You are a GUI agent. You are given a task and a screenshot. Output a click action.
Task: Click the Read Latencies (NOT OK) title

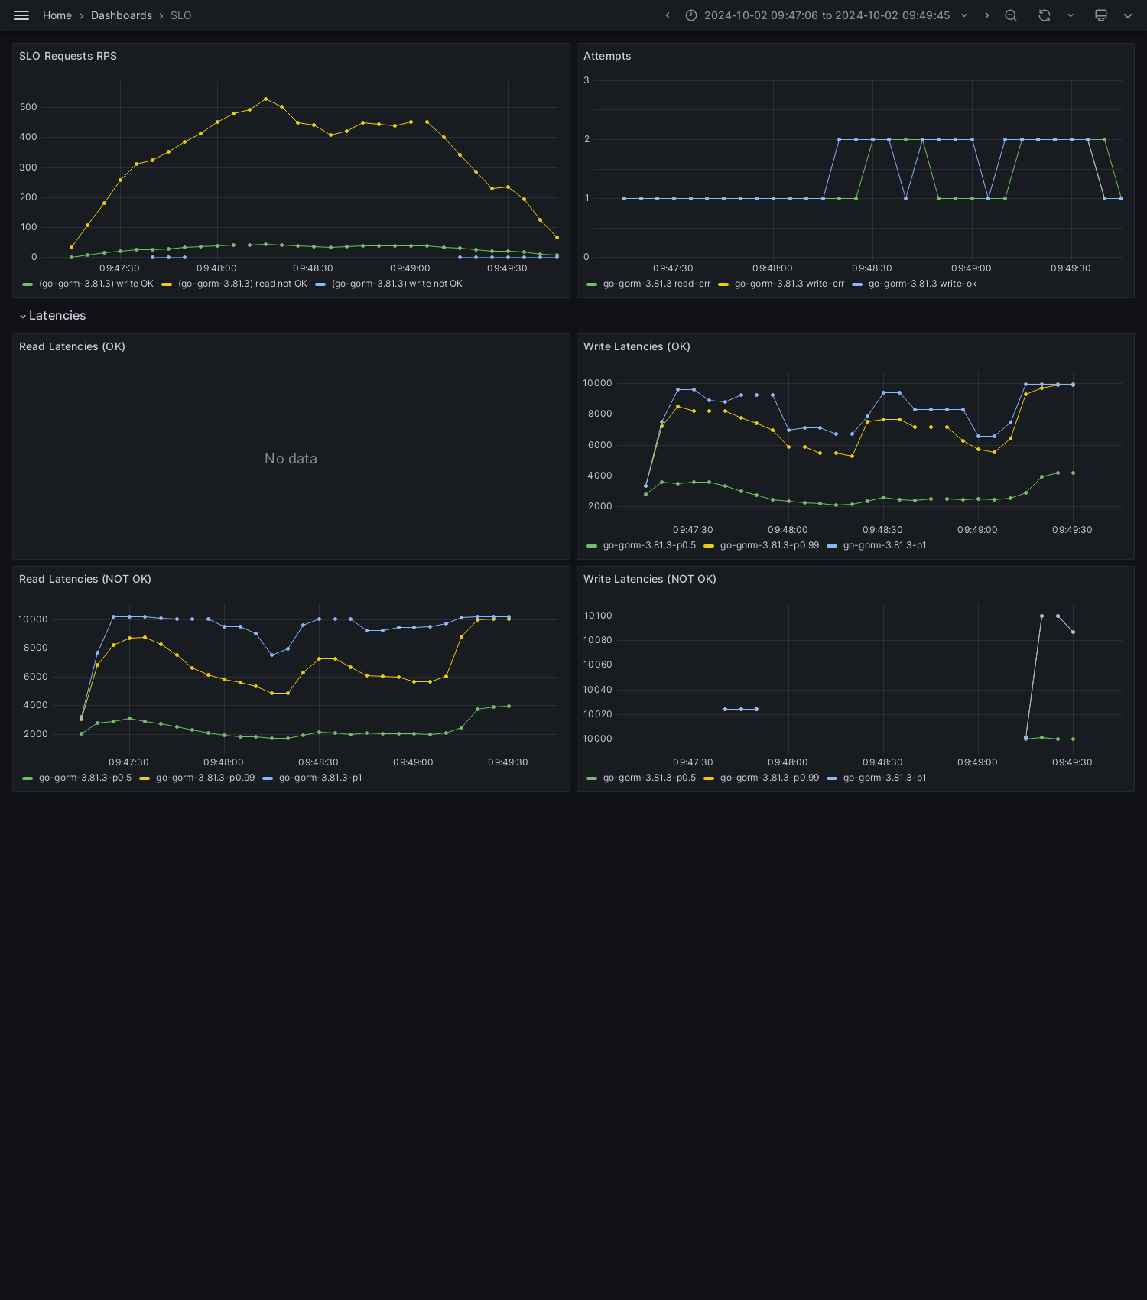[85, 579]
